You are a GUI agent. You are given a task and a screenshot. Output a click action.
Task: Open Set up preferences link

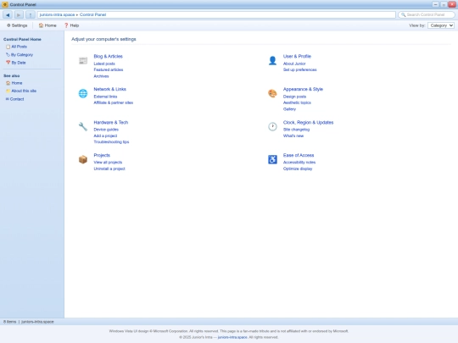(299, 69)
